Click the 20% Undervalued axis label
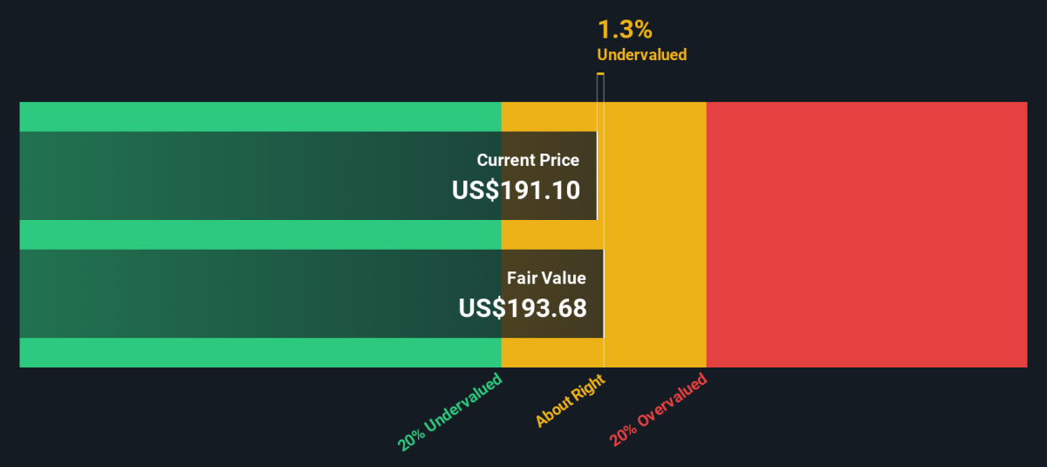Viewport: 1047px width, 467px height. [451, 412]
